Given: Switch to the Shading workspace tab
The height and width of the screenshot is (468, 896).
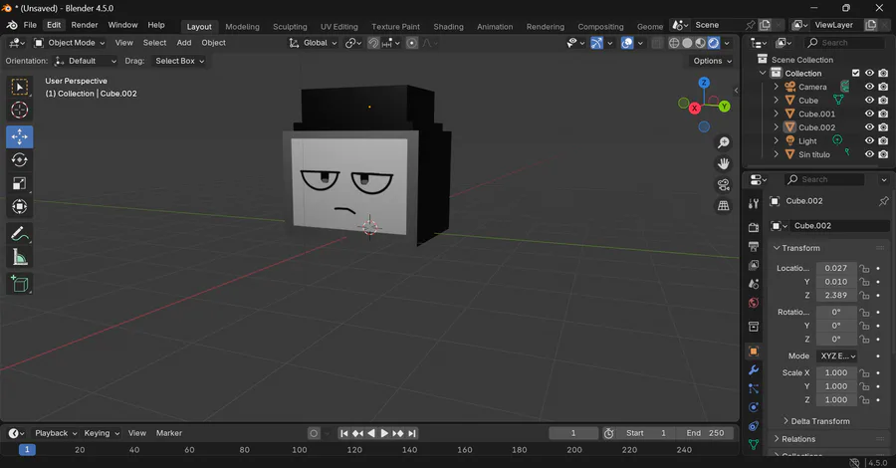Looking at the screenshot, I should [448, 27].
